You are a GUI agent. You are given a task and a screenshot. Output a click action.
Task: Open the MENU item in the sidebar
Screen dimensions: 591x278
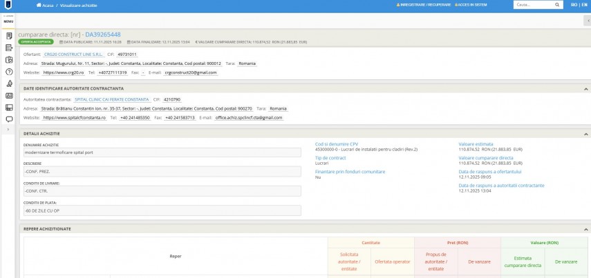point(8,21)
